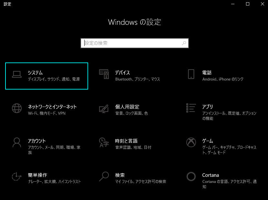
Task: Click the ゲーム Xbox icon
Action: (x=191, y=142)
